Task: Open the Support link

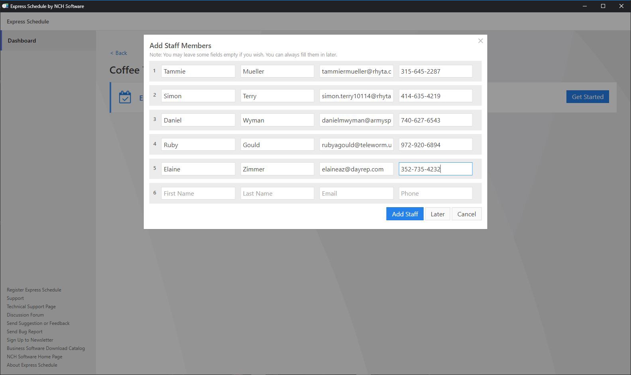Action: [15, 298]
